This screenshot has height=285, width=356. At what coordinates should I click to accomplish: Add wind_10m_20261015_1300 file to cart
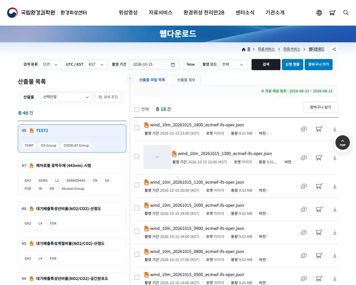pos(319,158)
